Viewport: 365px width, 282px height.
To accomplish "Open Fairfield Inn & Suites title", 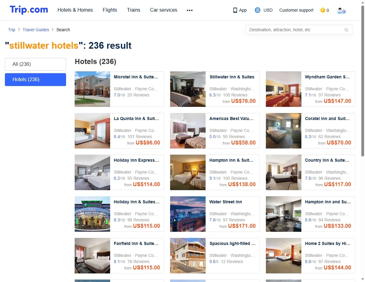I will [136, 244].
